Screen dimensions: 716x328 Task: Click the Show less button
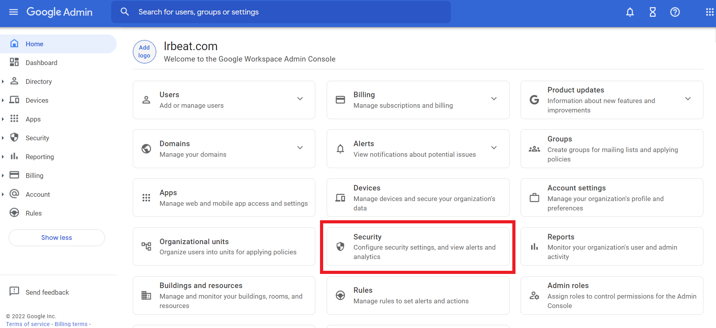coord(57,237)
